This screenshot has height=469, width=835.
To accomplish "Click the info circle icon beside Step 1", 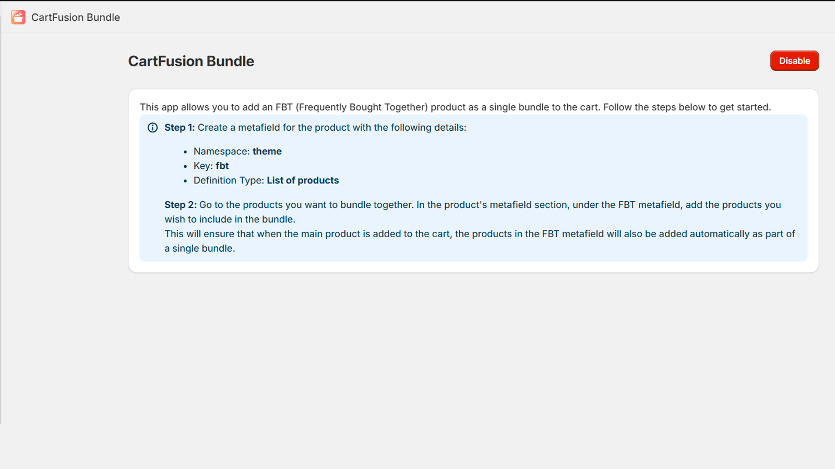I will pos(152,128).
